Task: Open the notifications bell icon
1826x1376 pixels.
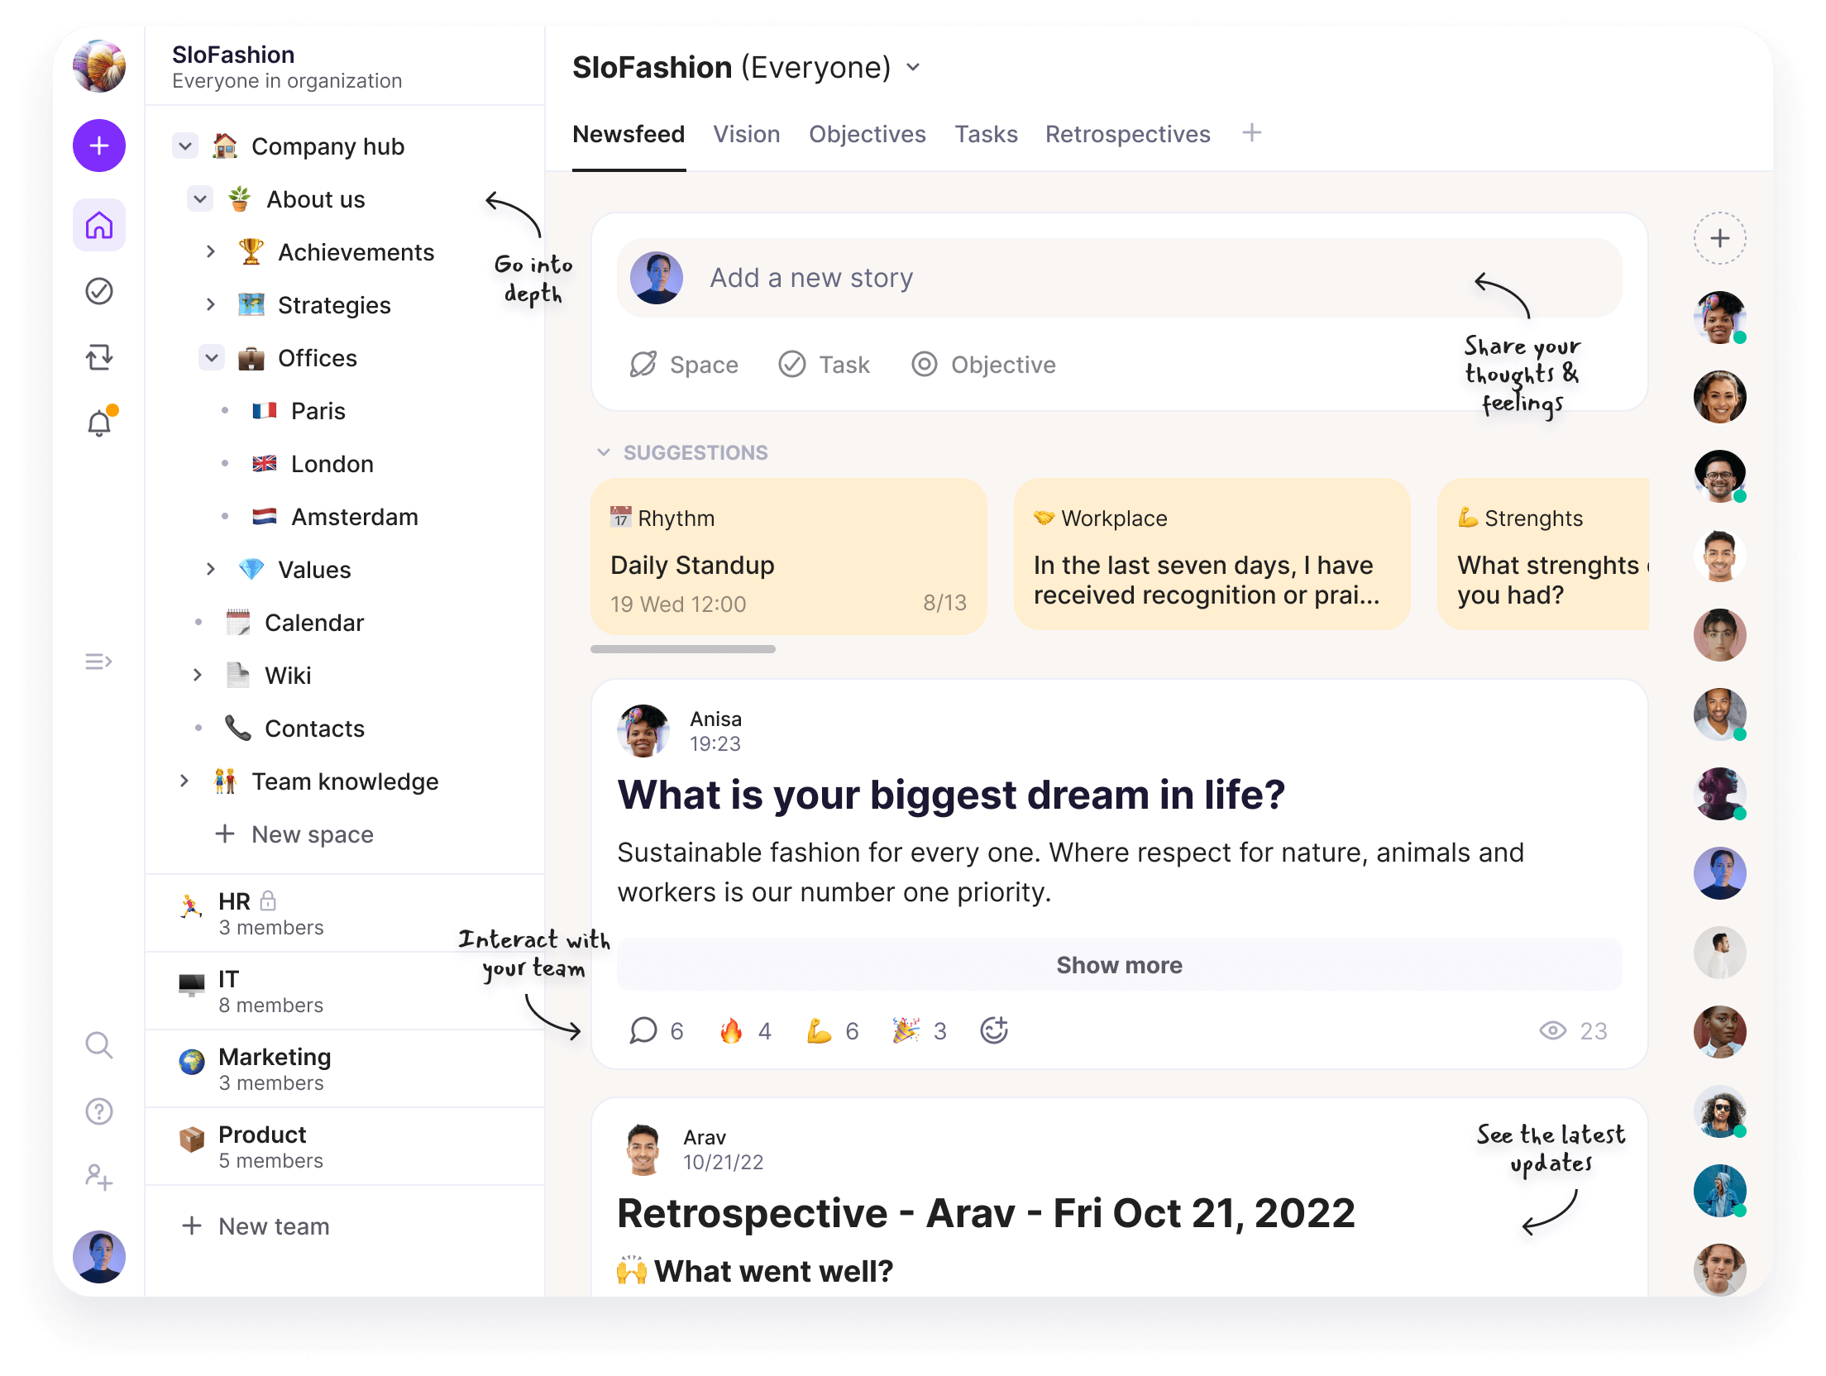Action: point(99,423)
